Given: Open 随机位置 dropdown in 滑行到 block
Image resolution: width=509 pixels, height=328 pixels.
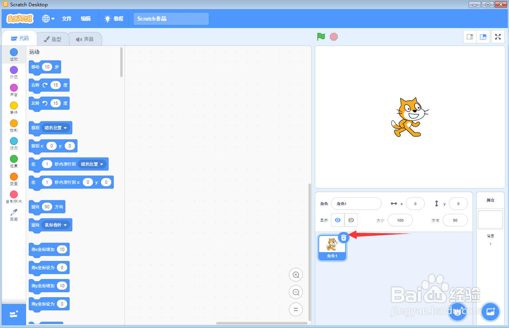Looking at the screenshot, I should click(92, 164).
